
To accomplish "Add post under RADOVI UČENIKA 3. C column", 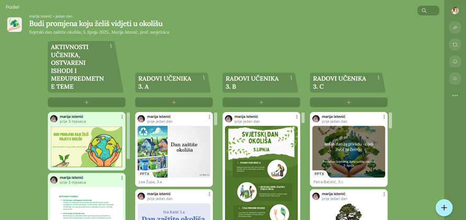I will pyautogui.click(x=349, y=102).
